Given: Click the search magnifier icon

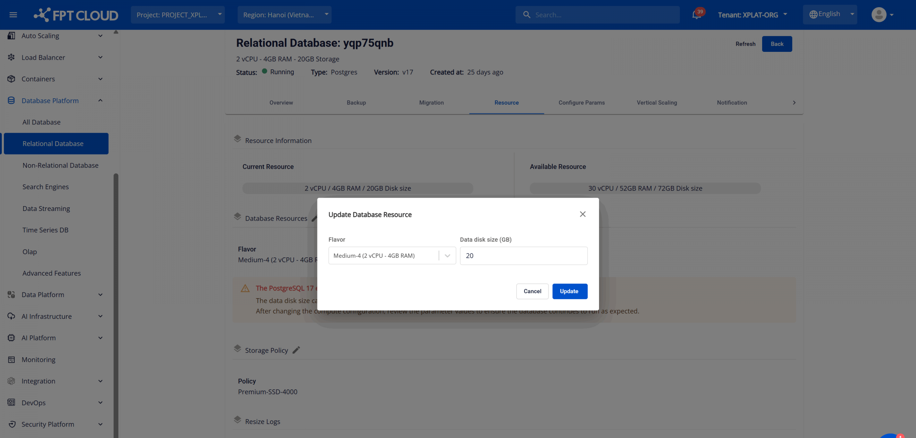Looking at the screenshot, I should click(526, 15).
